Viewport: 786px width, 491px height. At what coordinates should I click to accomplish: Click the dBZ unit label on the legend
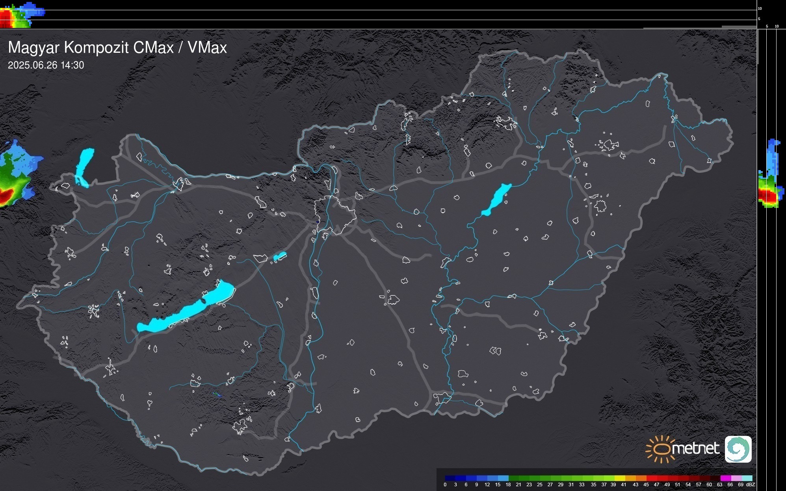751,485
